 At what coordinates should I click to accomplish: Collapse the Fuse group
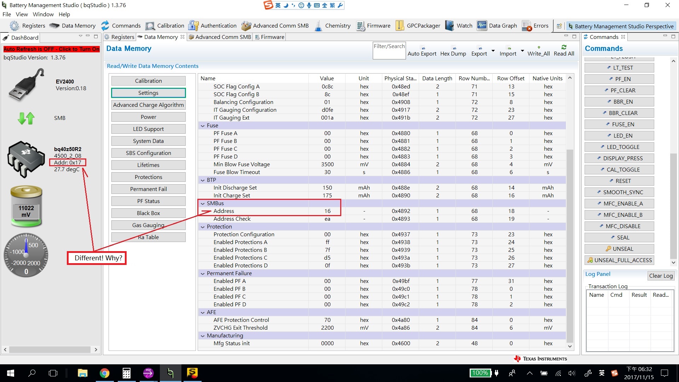[203, 126]
